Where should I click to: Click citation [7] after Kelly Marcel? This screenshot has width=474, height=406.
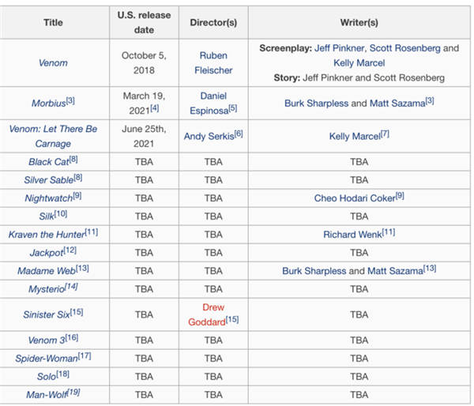(386, 133)
